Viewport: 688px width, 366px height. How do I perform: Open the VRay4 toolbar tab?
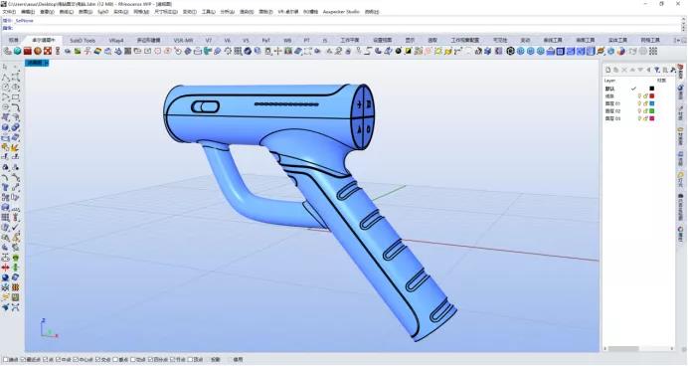tap(116, 40)
